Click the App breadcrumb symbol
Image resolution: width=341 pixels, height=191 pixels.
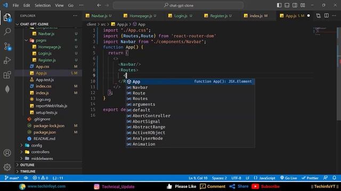click(139, 24)
